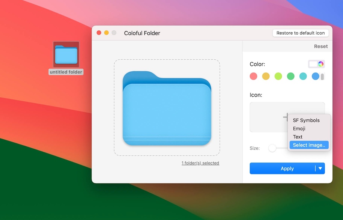Choose the green color swatch
This screenshot has width=343, height=220.
coord(290,76)
